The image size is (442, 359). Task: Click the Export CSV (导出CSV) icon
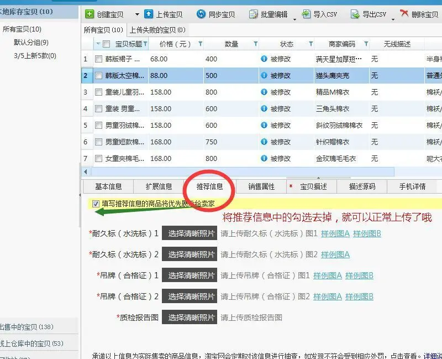[x=355, y=14]
